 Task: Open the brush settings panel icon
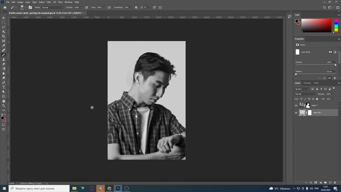pyautogui.click(x=30, y=7)
